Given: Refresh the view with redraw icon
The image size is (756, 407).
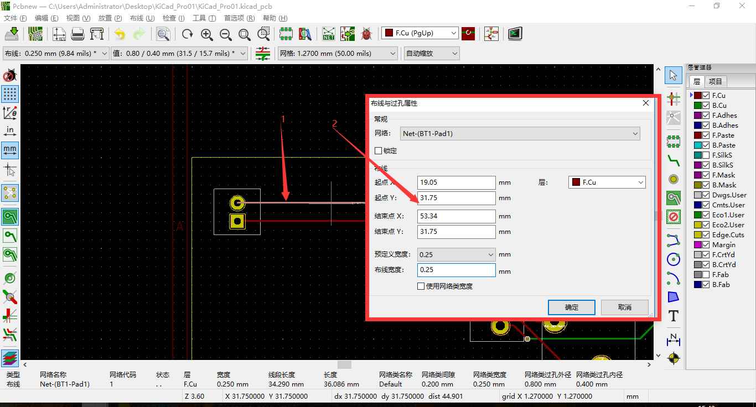Looking at the screenshot, I should point(188,34).
